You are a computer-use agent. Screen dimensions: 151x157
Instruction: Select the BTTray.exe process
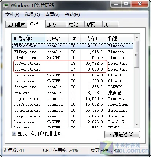pyautogui.click(x=73, y=52)
